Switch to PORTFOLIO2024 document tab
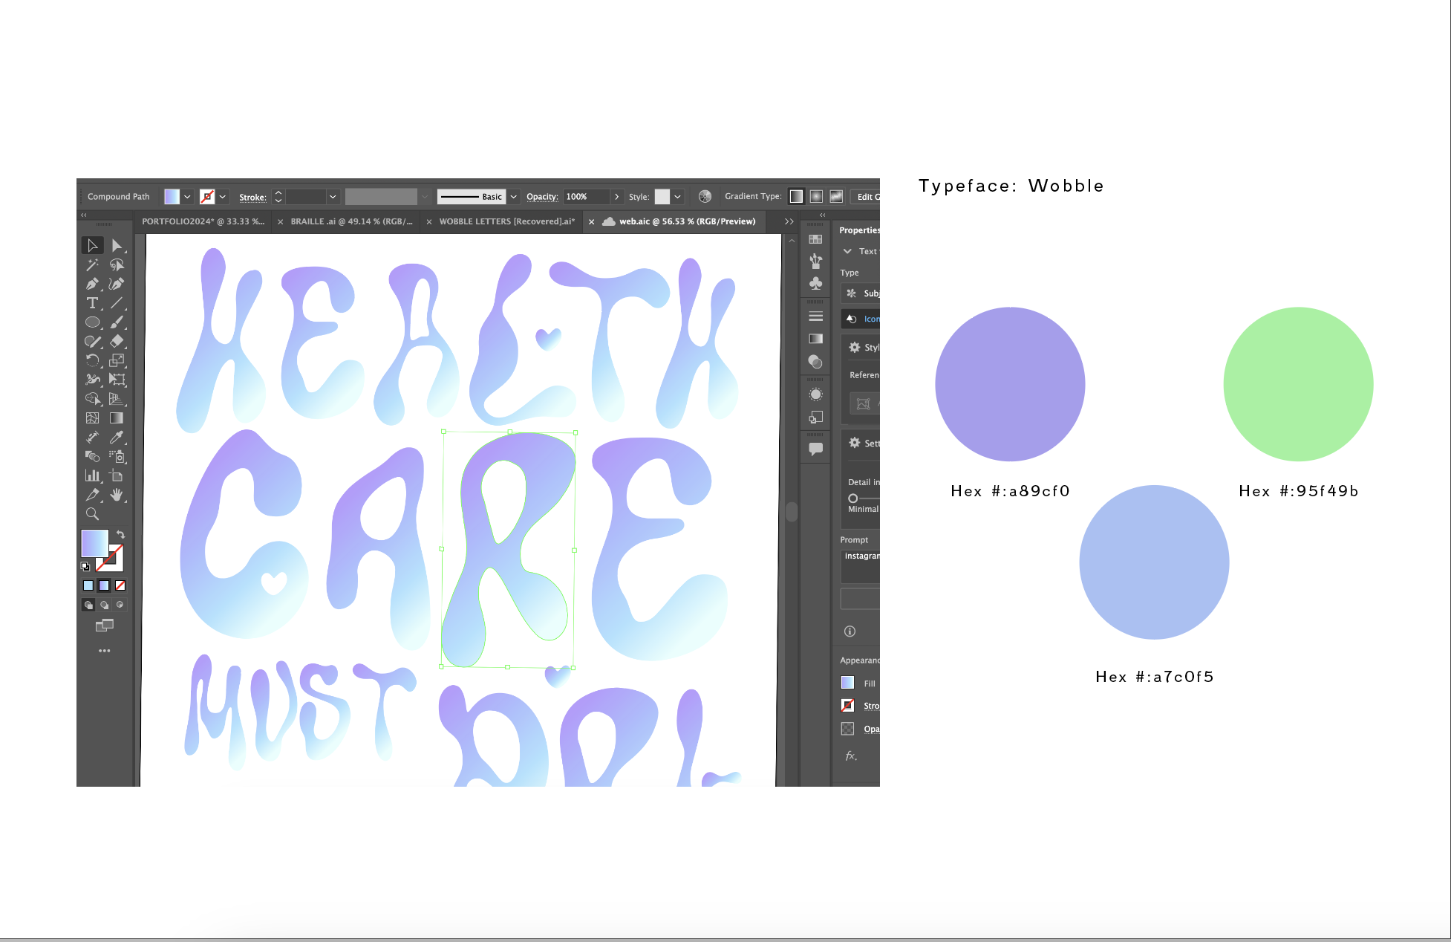 point(203,221)
